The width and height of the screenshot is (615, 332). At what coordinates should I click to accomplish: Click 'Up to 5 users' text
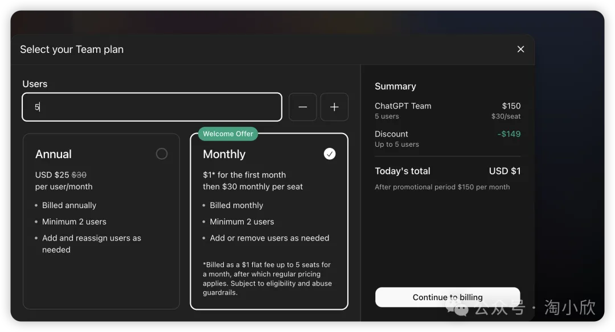tap(396, 144)
